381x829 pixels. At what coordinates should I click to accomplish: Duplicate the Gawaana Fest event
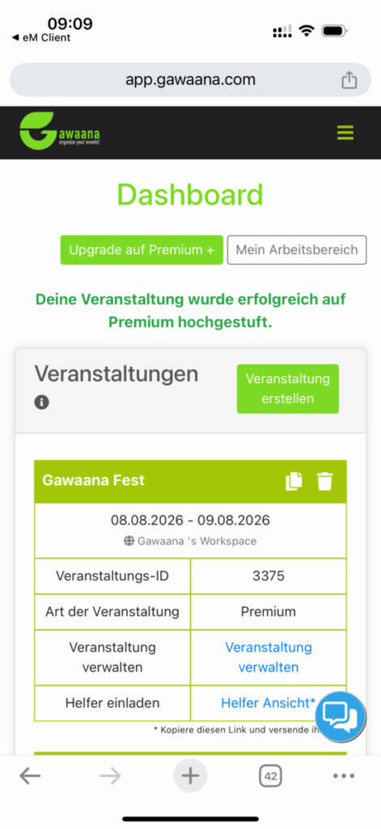pos(294,481)
